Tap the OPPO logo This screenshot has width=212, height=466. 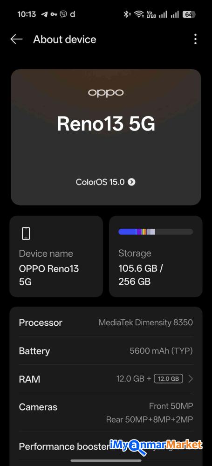pos(106,93)
